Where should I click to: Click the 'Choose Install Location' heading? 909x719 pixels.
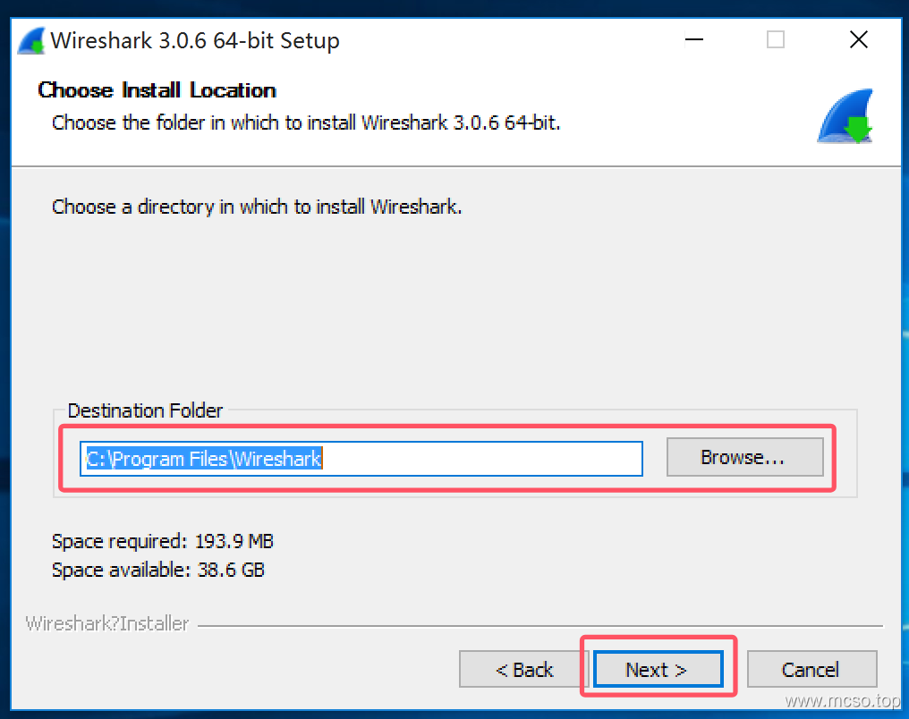157,90
